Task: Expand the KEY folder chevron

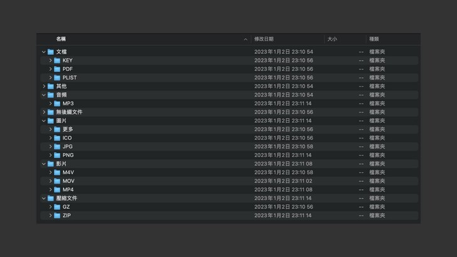Action: click(50, 61)
